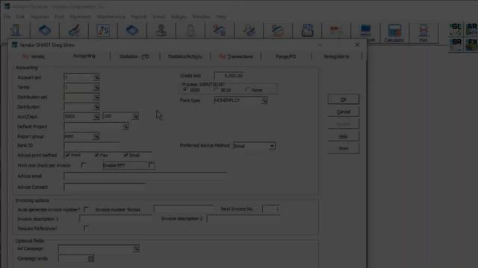Click the Next invoice No. field
Image resolution: width=478 pixels, height=268 pixels.
(x=270, y=209)
